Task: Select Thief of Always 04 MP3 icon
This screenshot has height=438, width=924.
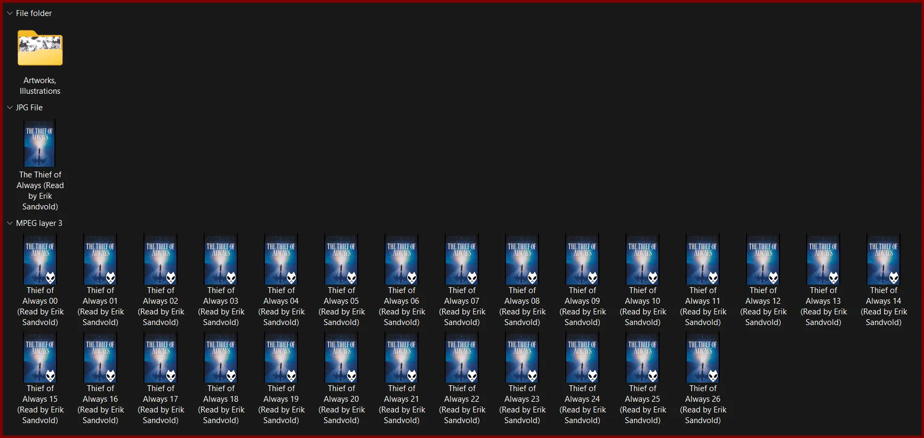Action: 281,259
